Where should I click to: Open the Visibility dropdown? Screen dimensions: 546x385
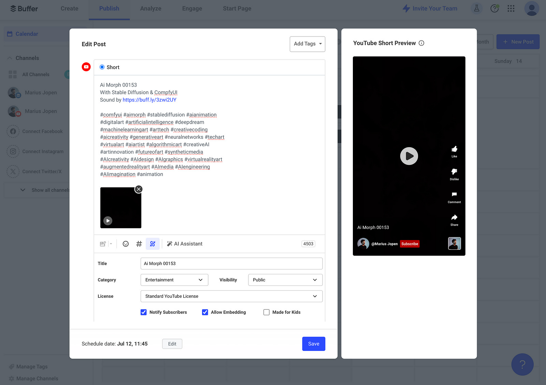pos(285,280)
